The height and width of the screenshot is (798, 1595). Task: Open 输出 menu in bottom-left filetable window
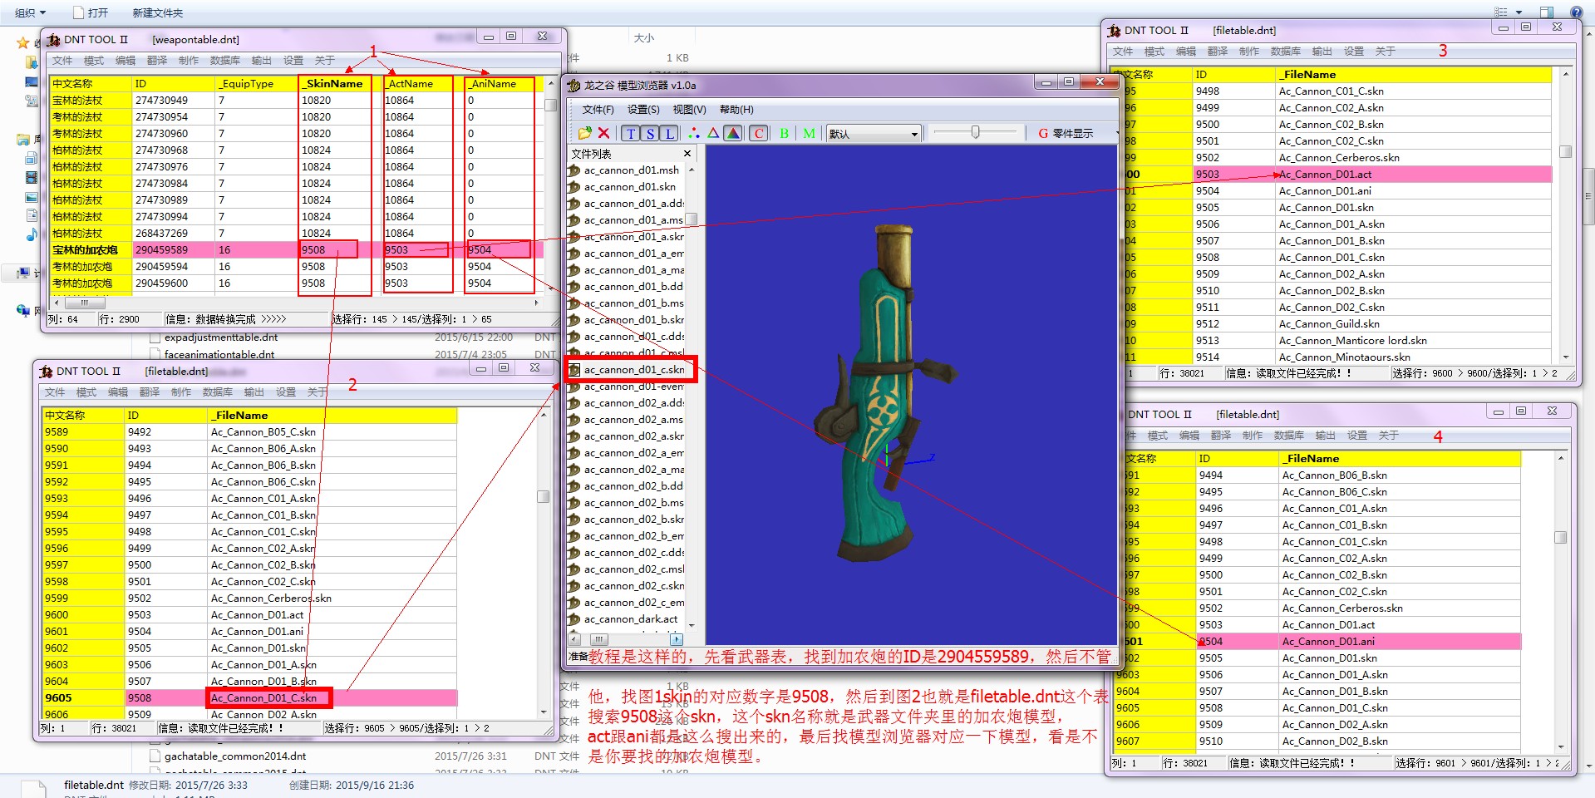[254, 392]
